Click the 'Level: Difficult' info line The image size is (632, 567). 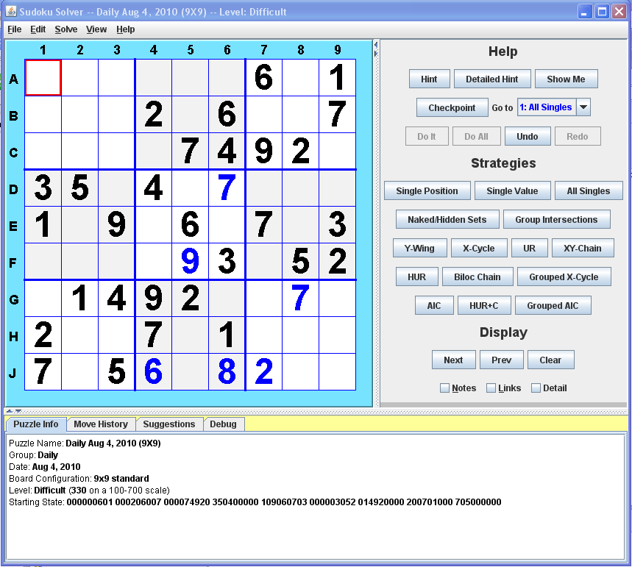[x=90, y=491]
